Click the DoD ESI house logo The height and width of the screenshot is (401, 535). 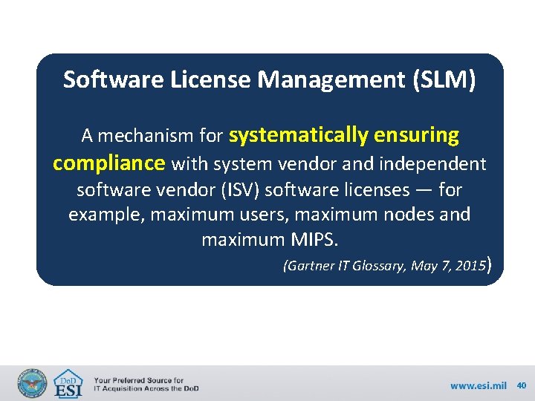(68, 384)
